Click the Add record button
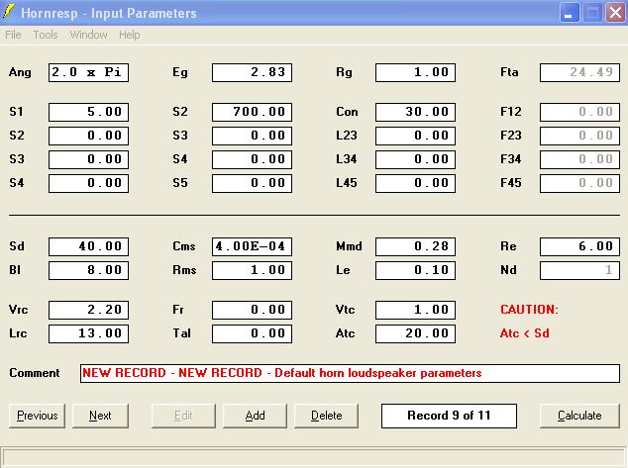628x468 pixels. tap(256, 416)
